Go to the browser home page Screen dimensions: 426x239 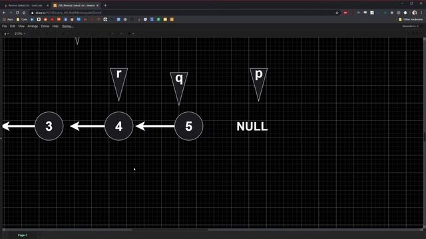coord(24,13)
